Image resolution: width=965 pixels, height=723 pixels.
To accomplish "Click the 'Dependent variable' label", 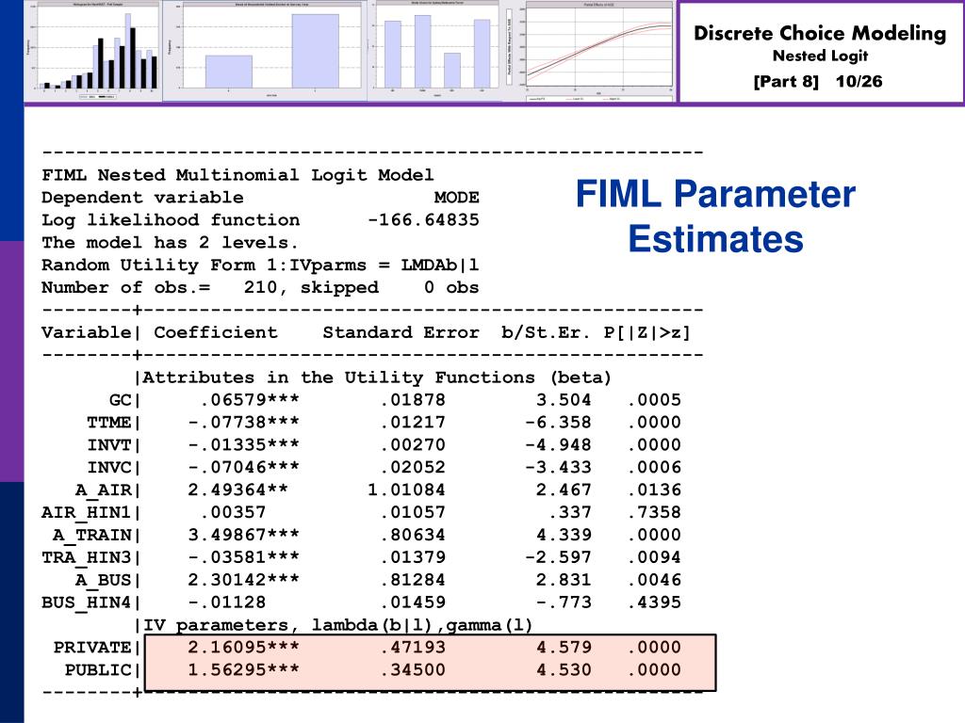I will tap(142, 198).
